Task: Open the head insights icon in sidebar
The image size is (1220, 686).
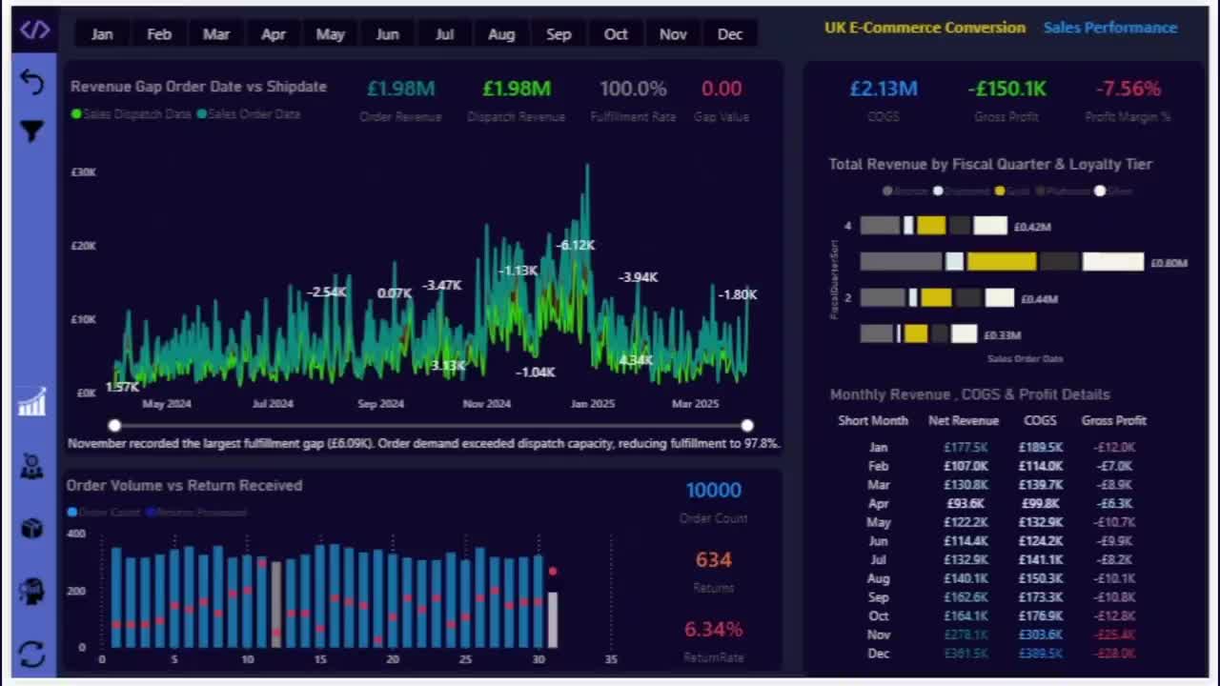Action: [x=31, y=592]
